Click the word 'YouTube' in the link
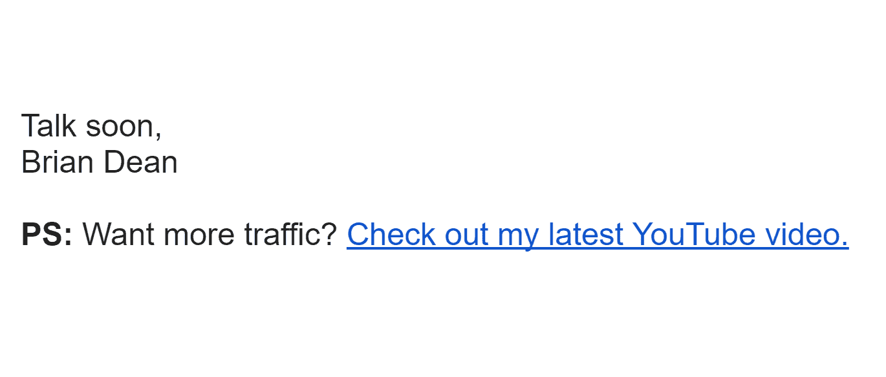This screenshot has height=377, width=886. coord(693,234)
